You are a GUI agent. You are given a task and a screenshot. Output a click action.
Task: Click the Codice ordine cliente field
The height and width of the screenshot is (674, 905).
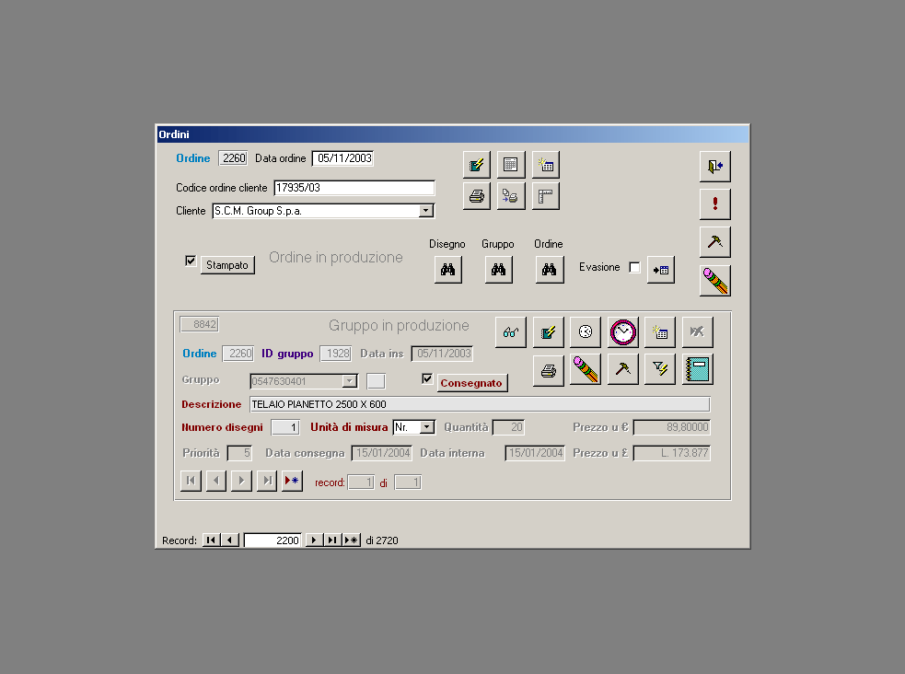tap(354, 188)
